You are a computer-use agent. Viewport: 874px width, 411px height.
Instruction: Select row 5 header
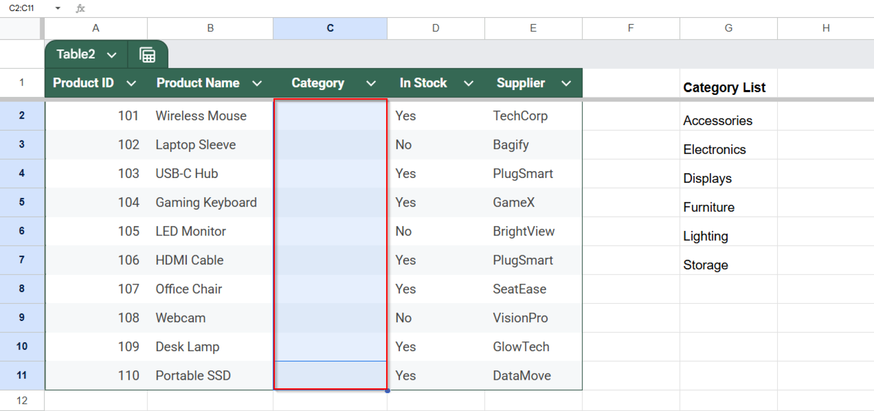click(x=22, y=202)
